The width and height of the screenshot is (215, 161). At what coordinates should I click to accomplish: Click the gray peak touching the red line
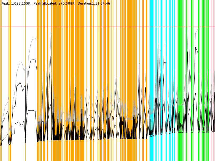[x=199, y=28]
